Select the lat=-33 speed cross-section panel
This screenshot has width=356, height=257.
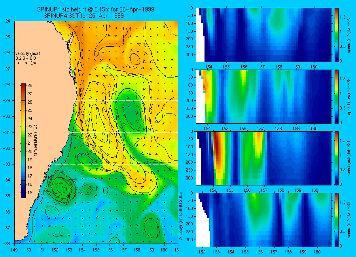tap(263, 220)
